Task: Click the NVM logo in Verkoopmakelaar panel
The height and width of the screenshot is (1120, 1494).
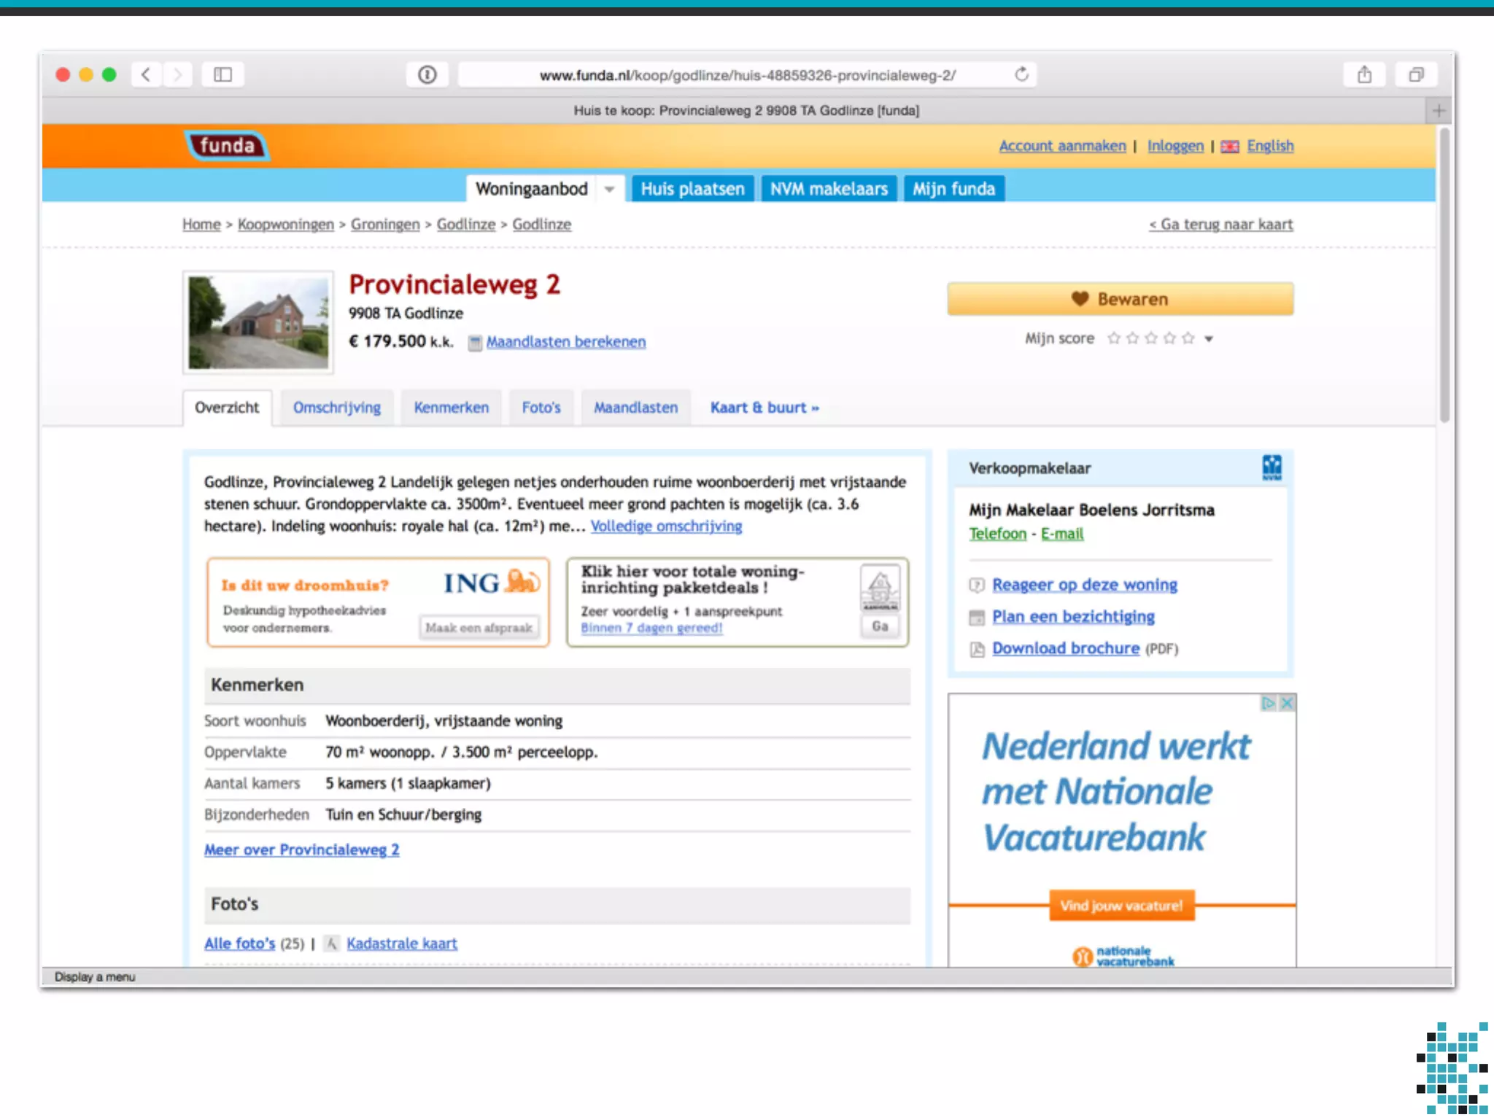Action: pos(1272,467)
